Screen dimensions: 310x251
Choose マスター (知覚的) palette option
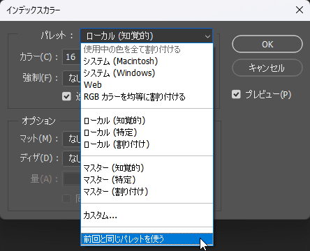tap(147, 168)
